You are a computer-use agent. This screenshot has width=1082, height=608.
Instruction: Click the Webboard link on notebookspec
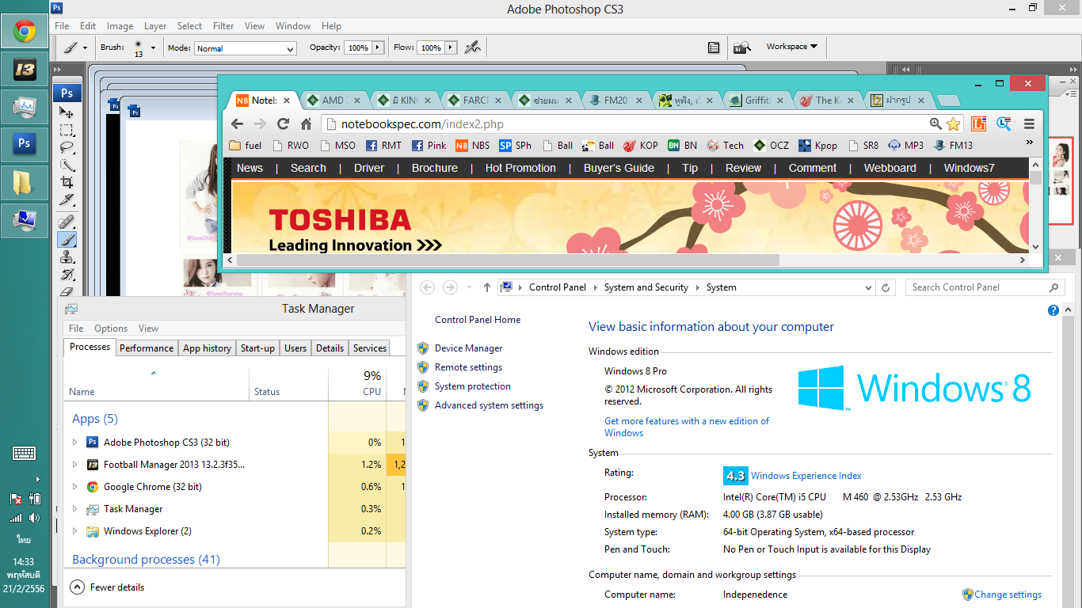click(890, 168)
